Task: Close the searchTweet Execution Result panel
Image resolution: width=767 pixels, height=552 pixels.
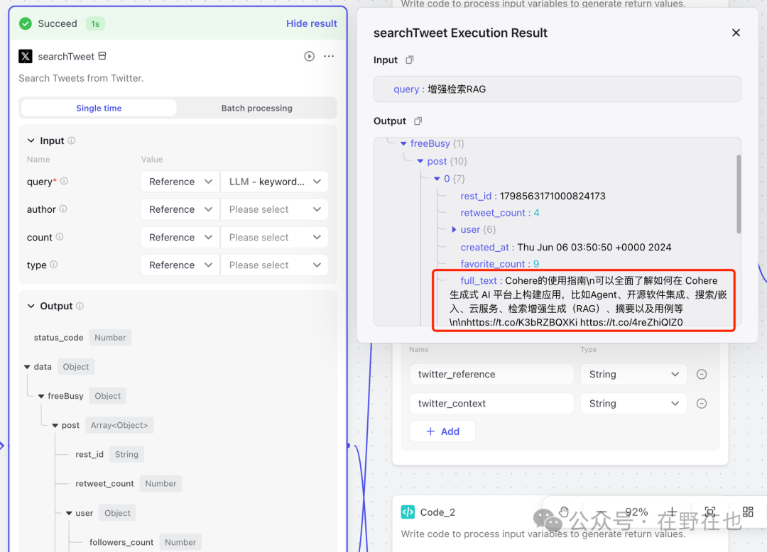Action: (x=736, y=33)
